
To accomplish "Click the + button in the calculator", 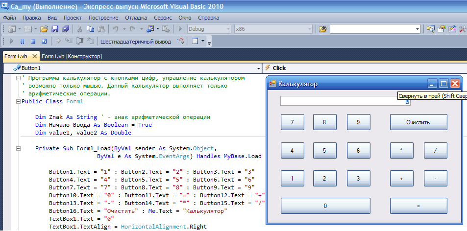I will click(402, 178).
